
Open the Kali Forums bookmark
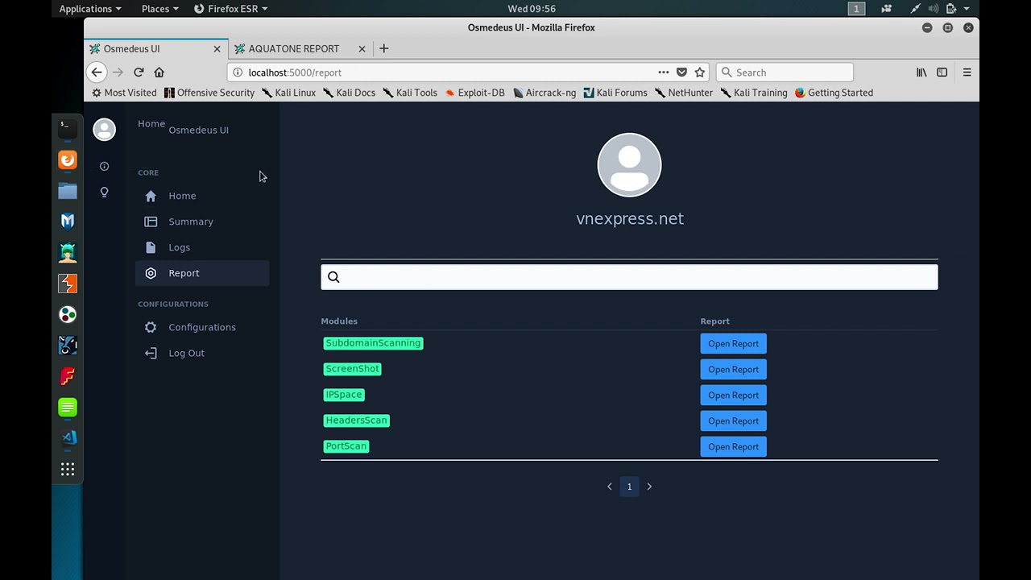pos(615,93)
